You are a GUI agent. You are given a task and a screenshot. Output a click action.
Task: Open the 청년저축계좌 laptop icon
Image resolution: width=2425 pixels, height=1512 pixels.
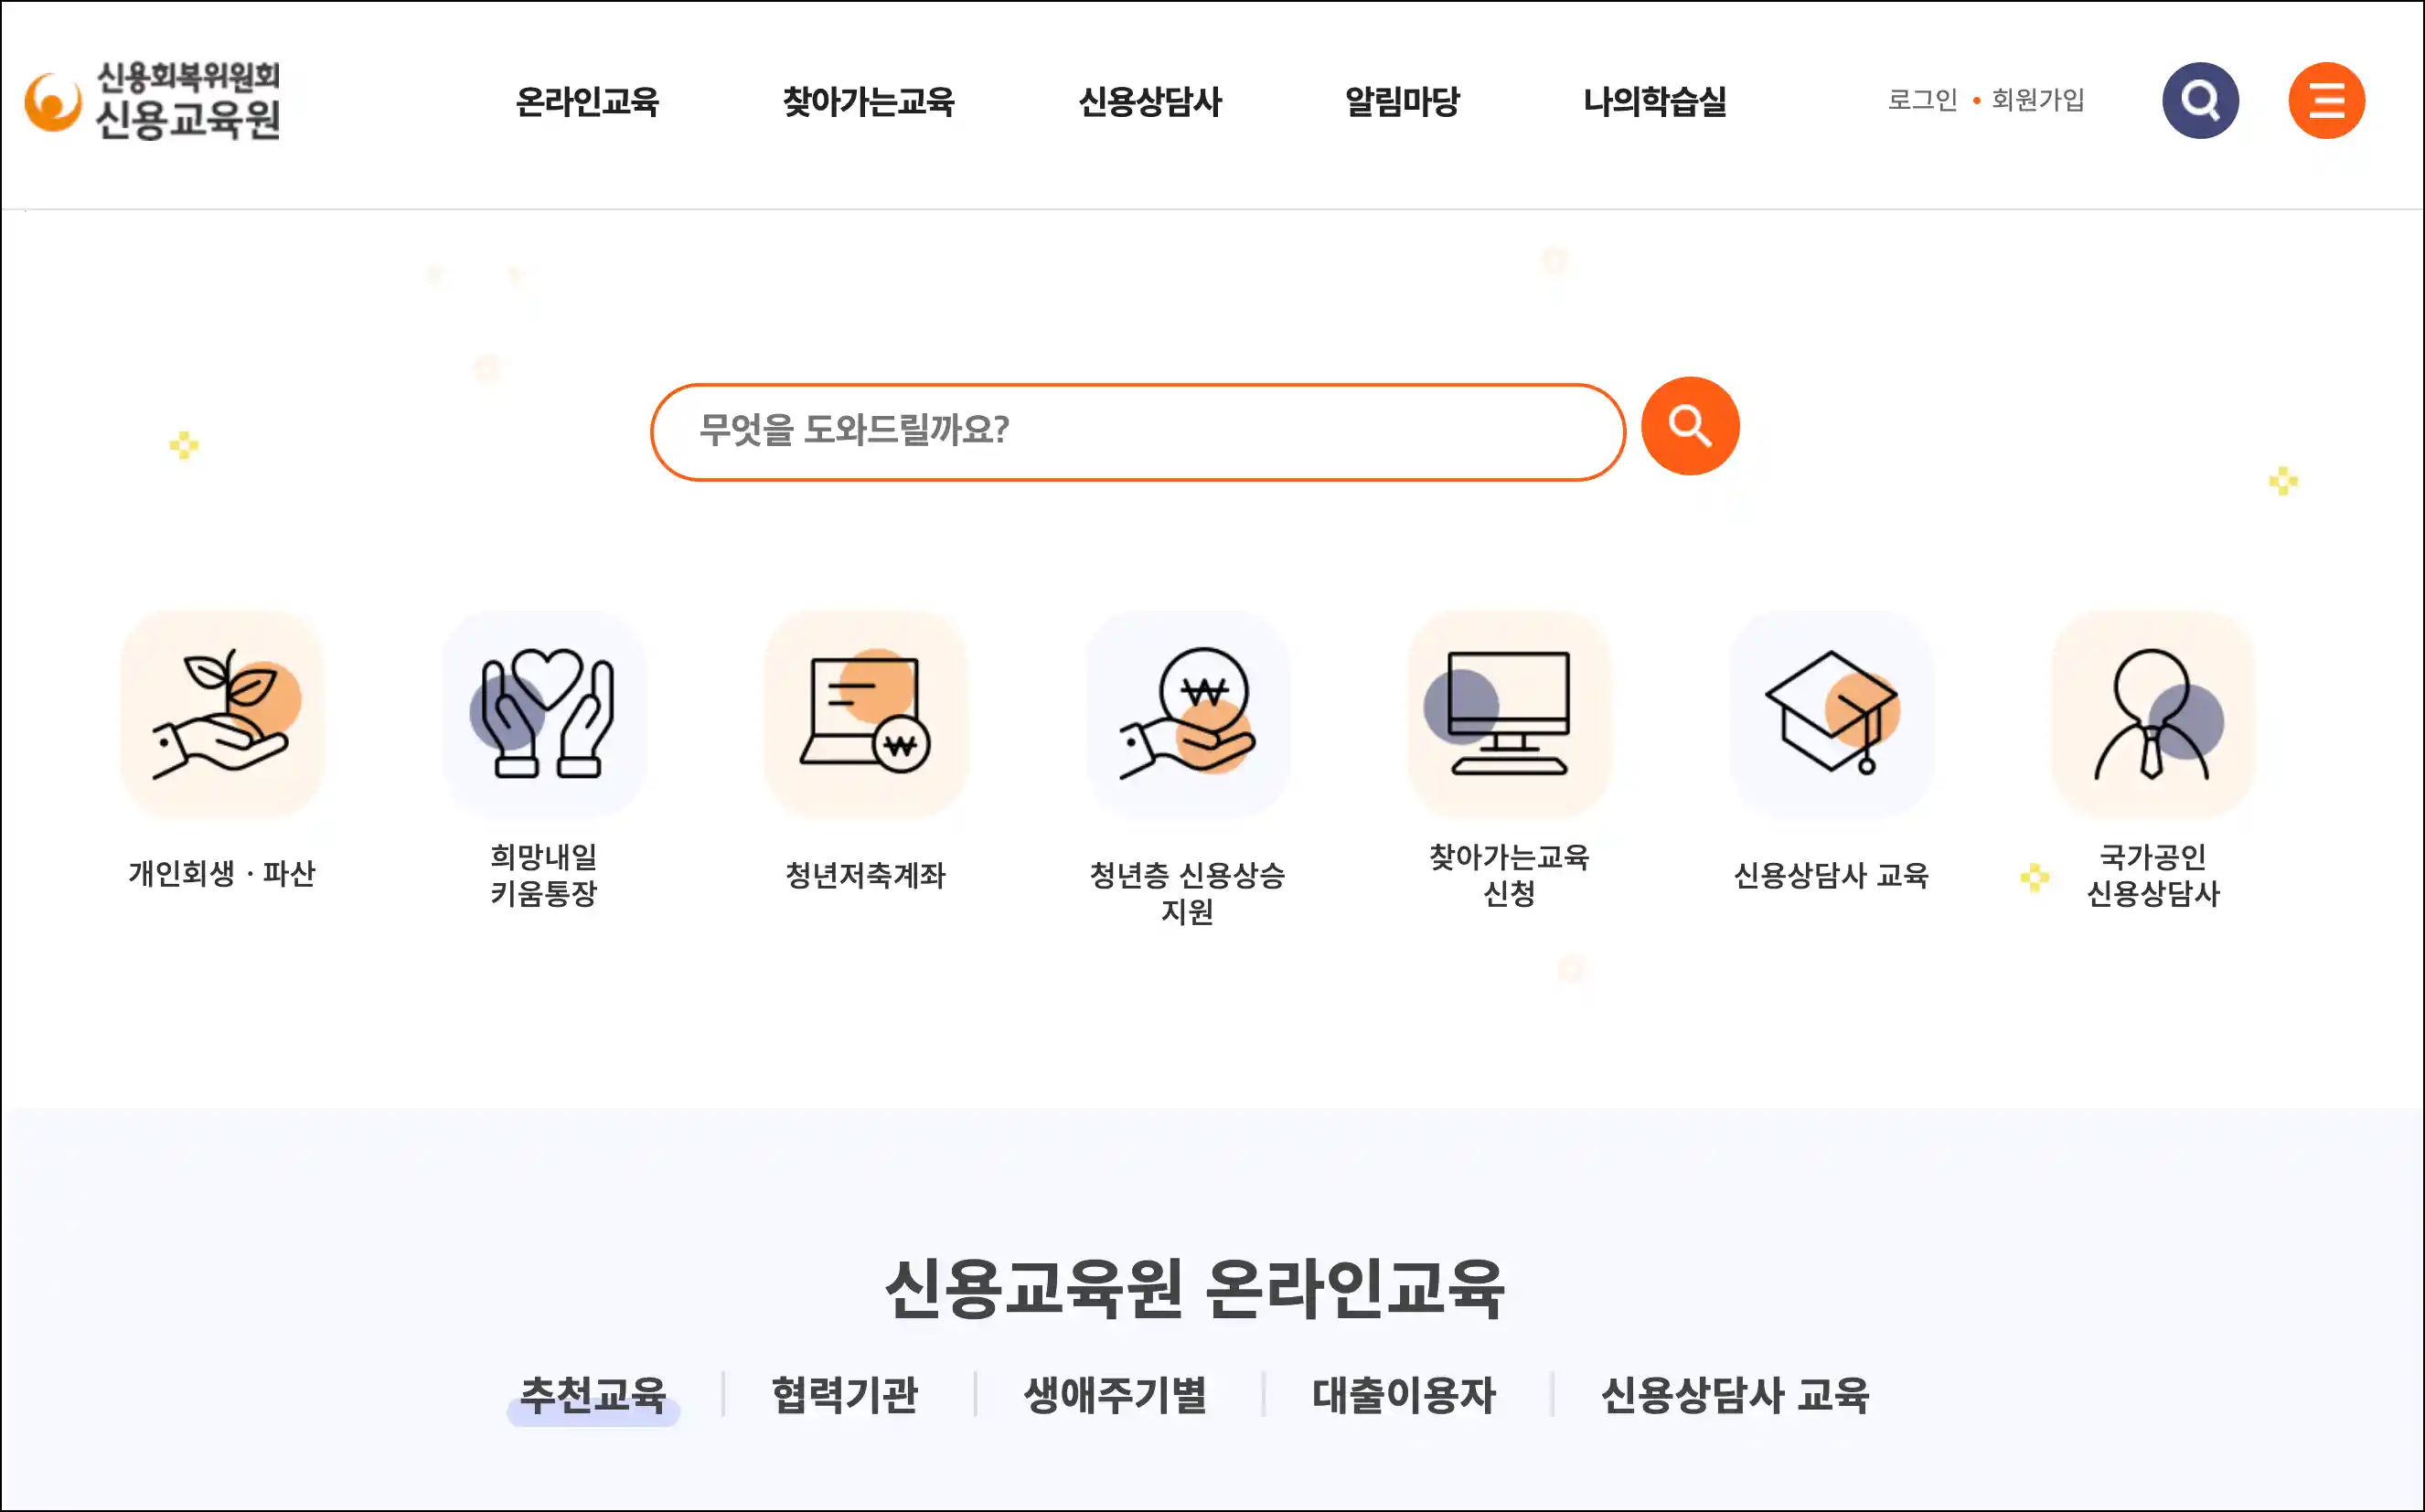point(866,714)
